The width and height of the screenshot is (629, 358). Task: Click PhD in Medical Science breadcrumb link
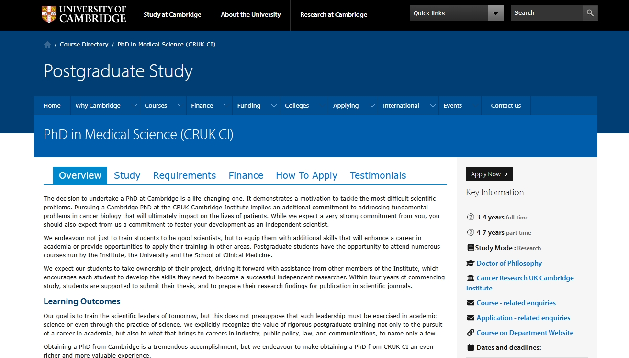[167, 45]
